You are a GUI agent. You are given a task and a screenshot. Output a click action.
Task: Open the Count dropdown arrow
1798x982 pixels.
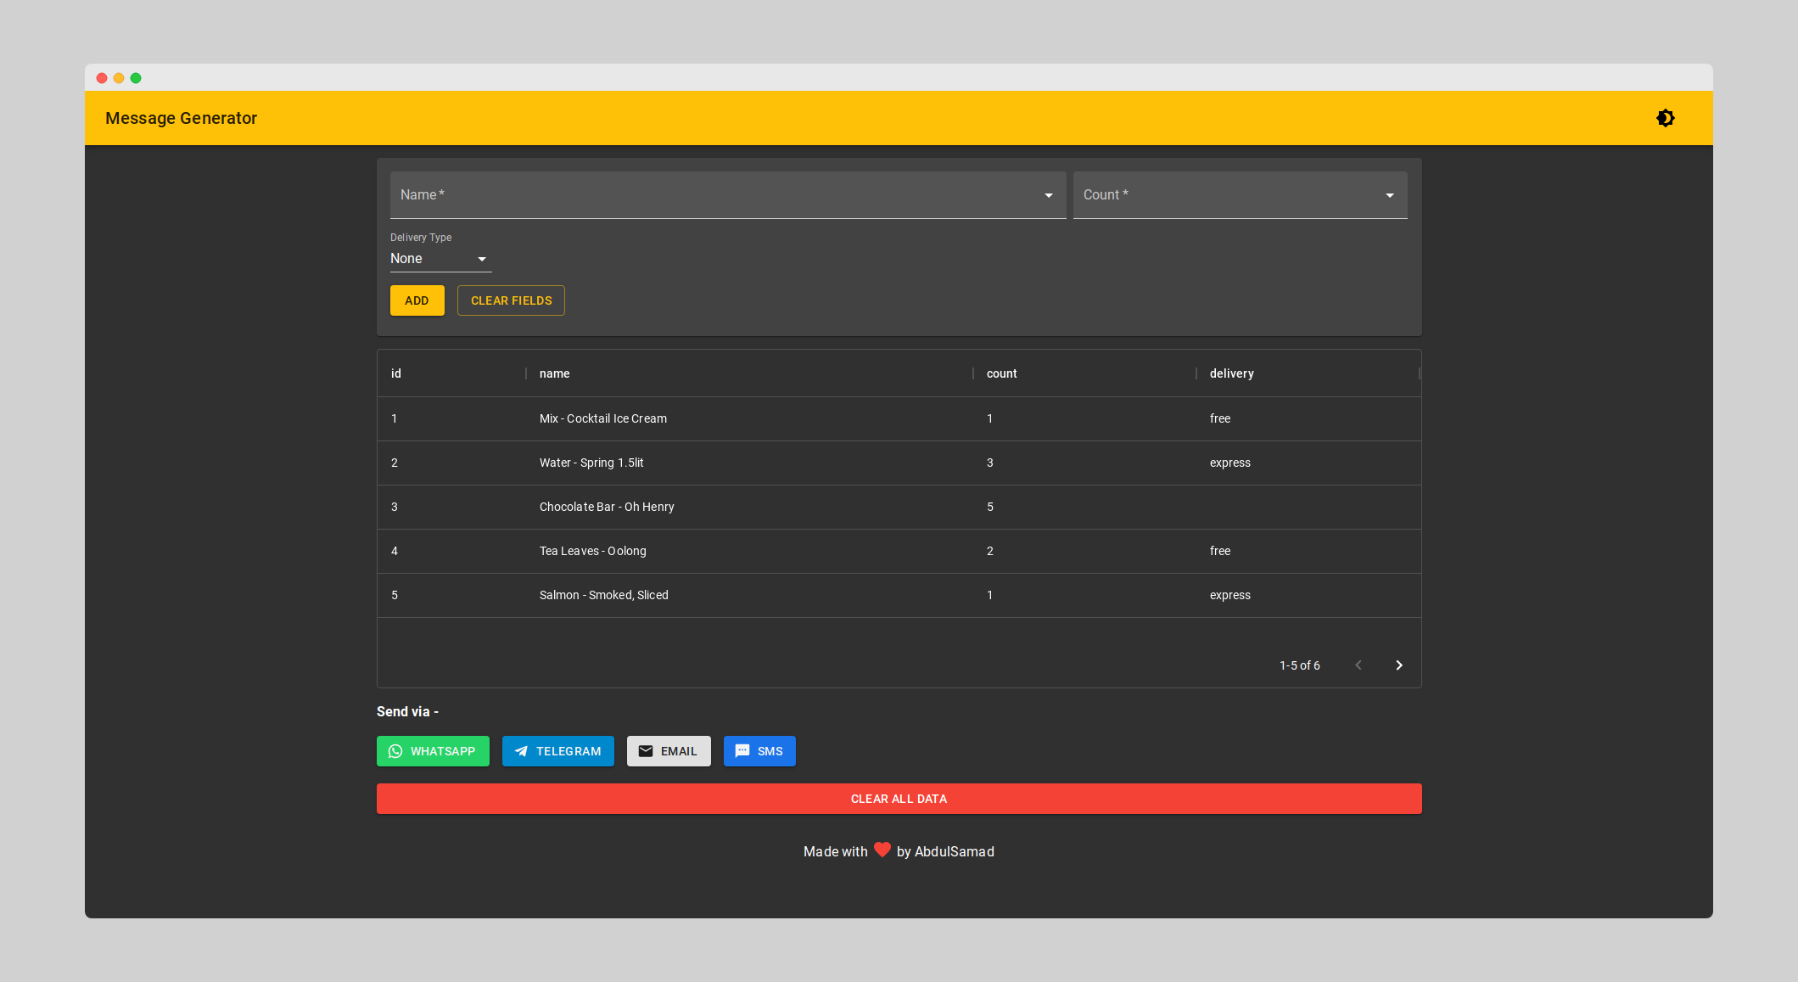[x=1390, y=195]
